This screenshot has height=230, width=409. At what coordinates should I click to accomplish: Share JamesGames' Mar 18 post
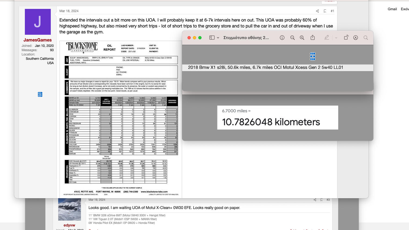coord(317,11)
